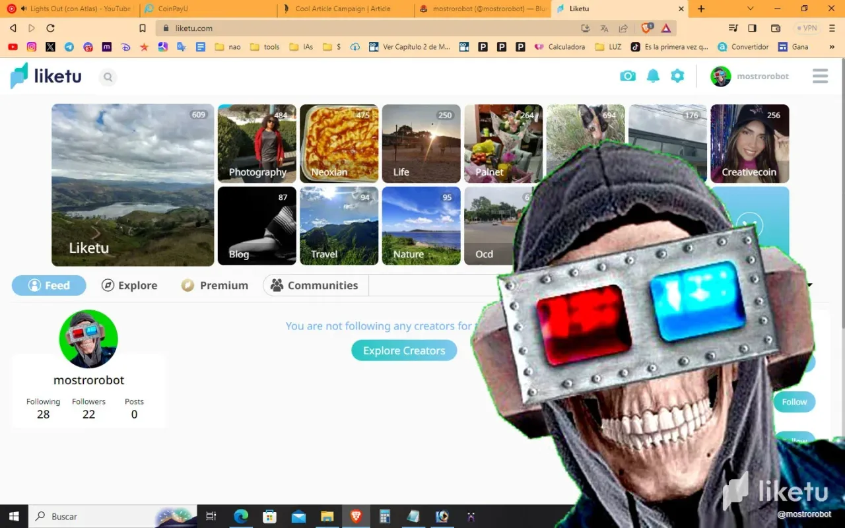Image resolution: width=845 pixels, height=528 pixels.
Task: Open the mostrorobot username in header
Action: pyautogui.click(x=763, y=77)
